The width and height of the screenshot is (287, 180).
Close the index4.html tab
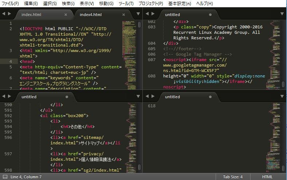pos(123,15)
